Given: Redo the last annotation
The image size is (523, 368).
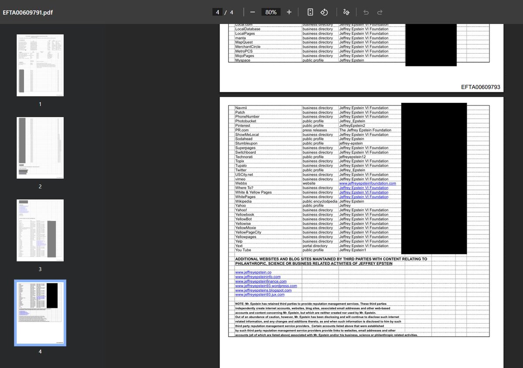Looking at the screenshot, I should [380, 12].
